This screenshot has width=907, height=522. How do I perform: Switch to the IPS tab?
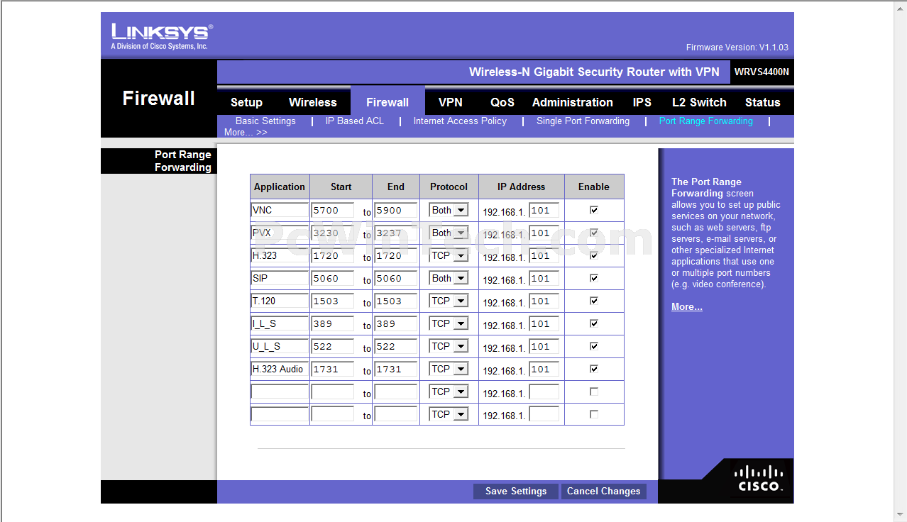642,102
